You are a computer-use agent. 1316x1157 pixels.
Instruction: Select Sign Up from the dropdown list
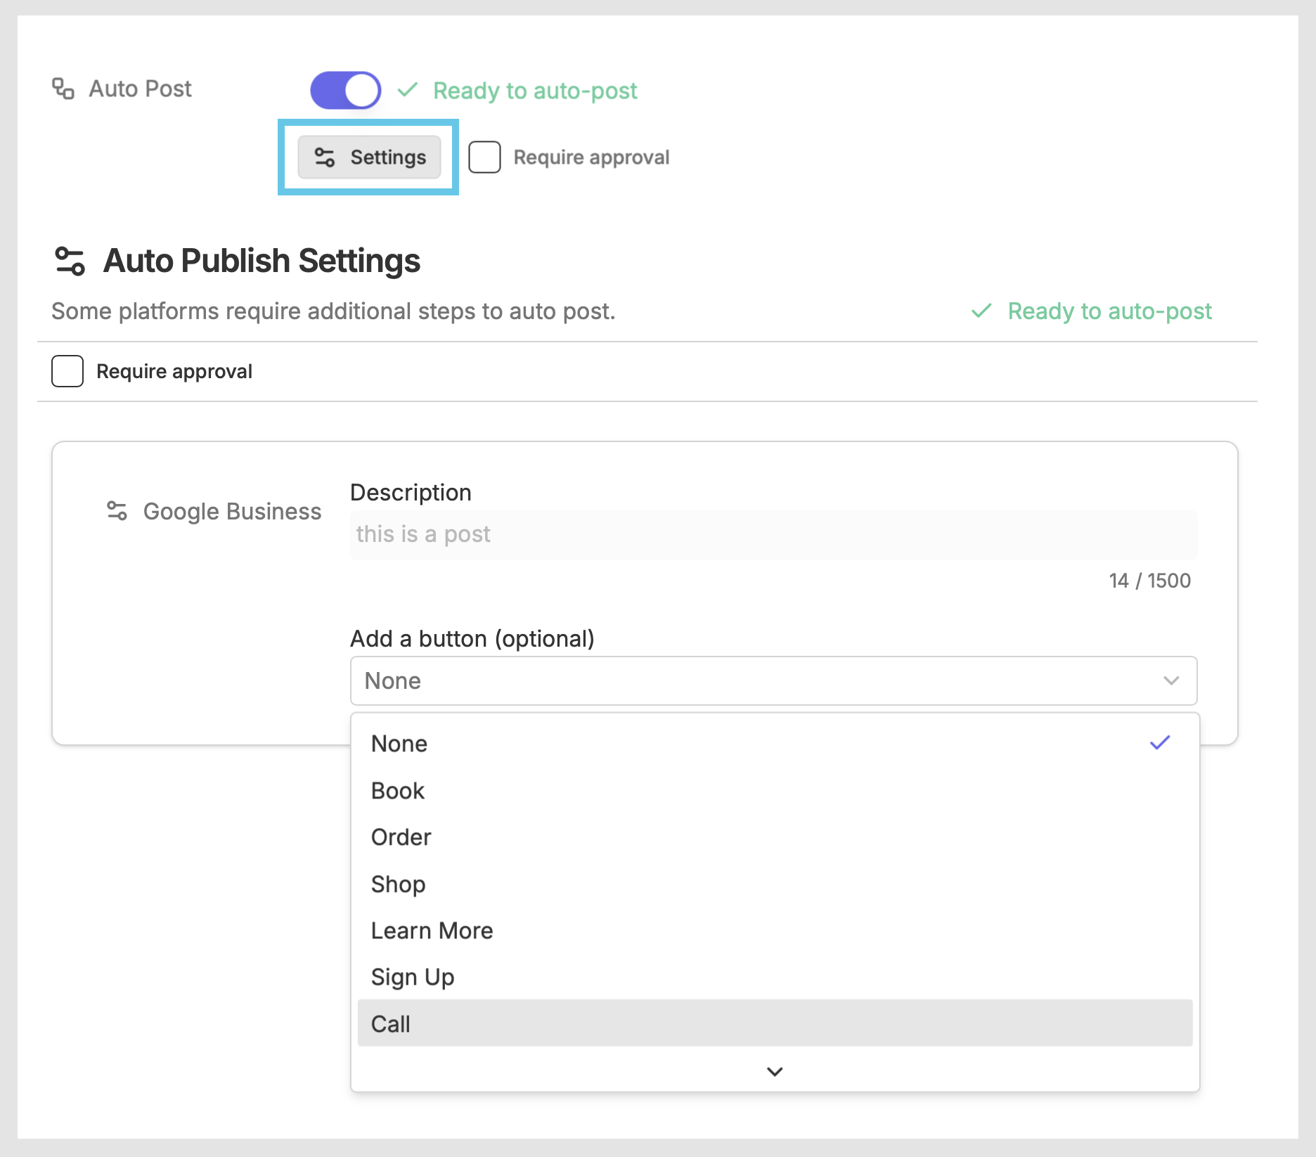(413, 977)
